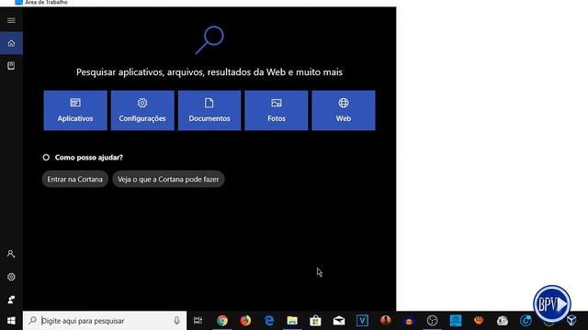Open Microsoft Store from the taskbar
The image size is (588, 330).
[315, 321]
